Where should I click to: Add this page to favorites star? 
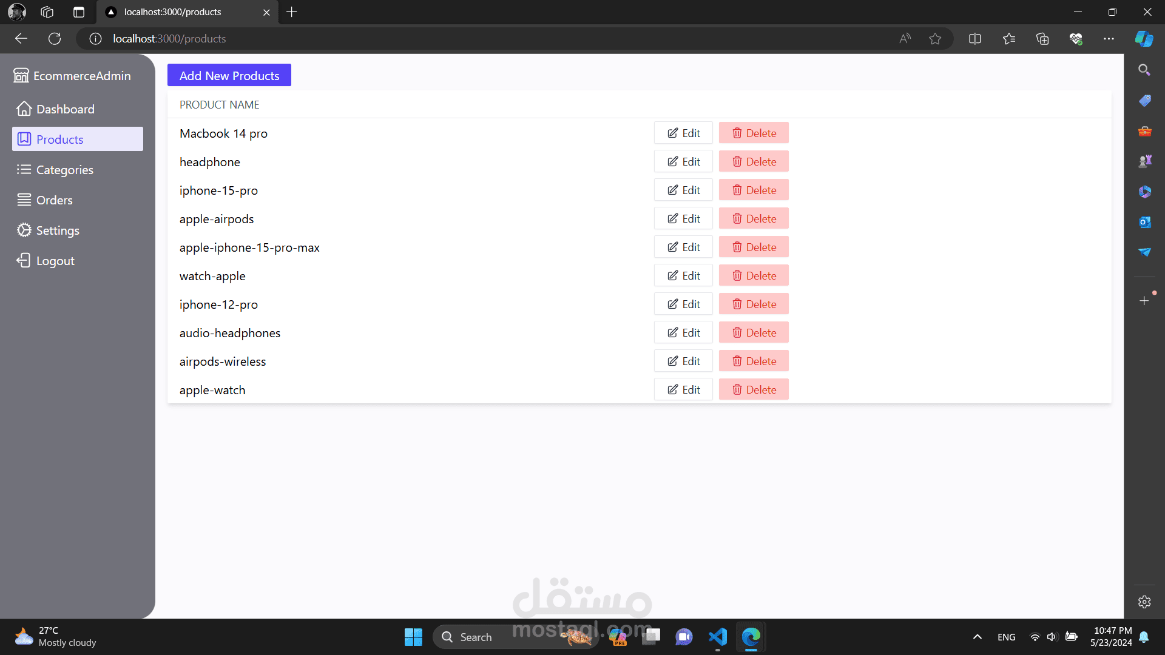click(x=935, y=39)
